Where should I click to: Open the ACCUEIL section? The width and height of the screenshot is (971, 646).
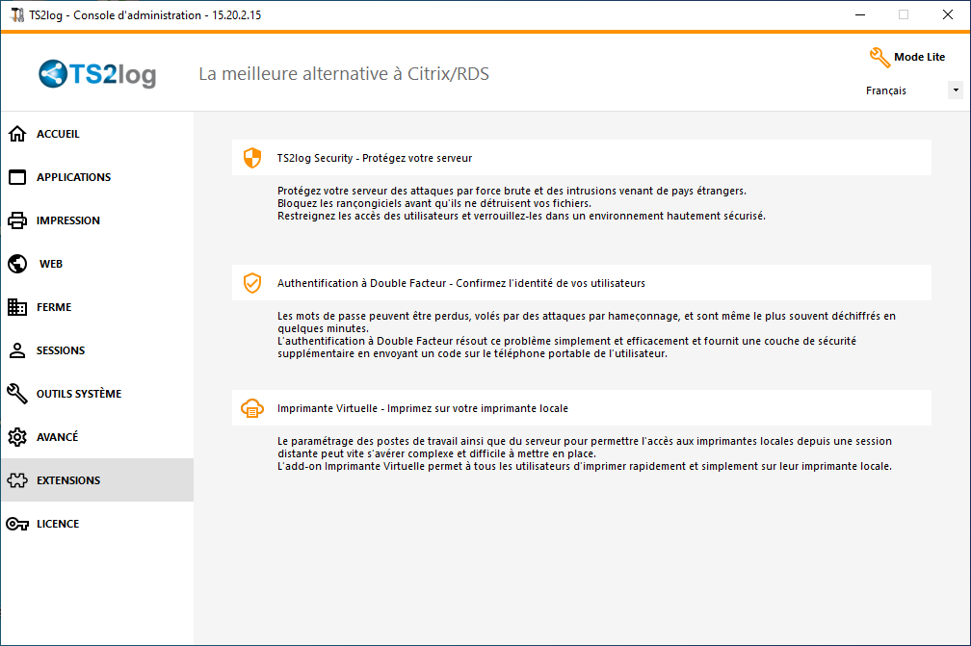click(x=97, y=134)
